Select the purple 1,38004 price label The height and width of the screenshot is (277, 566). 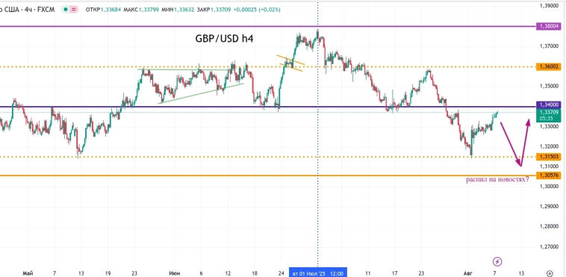click(549, 26)
